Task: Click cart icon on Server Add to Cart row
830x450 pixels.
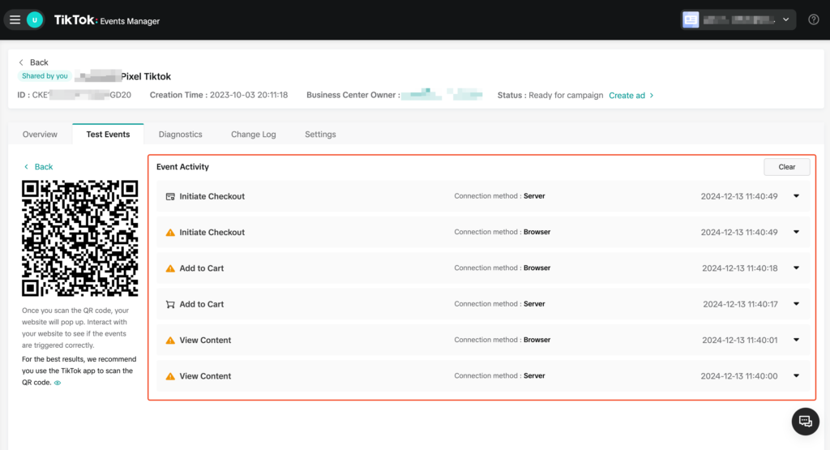Action: click(170, 304)
